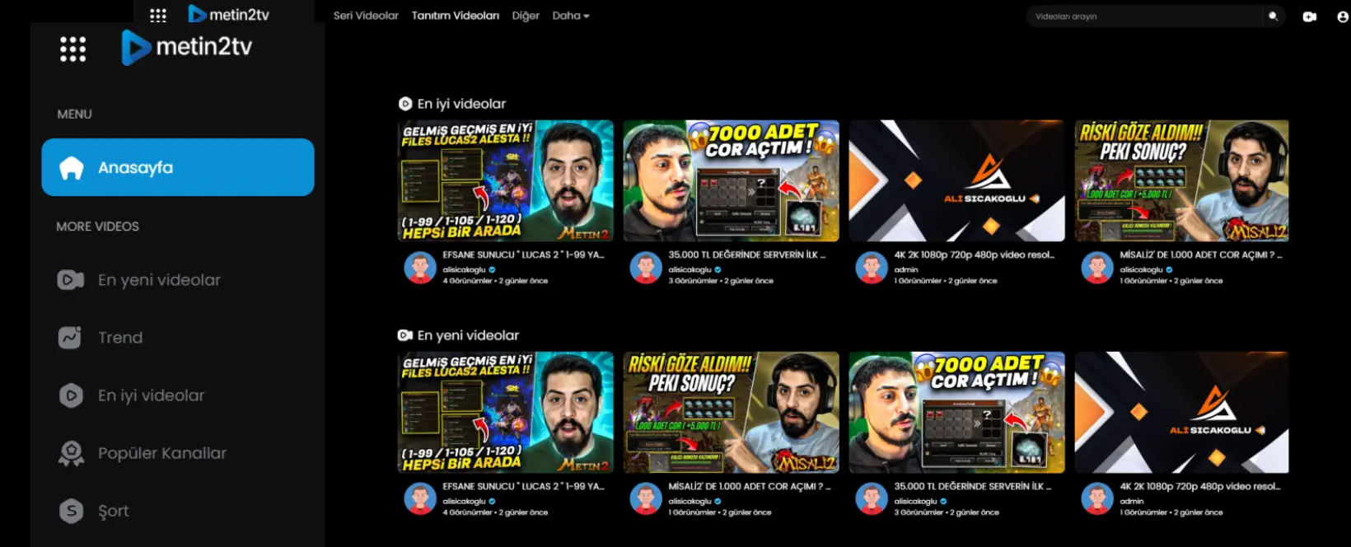The width and height of the screenshot is (1351, 547).
Task: Click the avatar beside EFSANE SUNUCU under En yeni videolar
Action: tap(420, 499)
